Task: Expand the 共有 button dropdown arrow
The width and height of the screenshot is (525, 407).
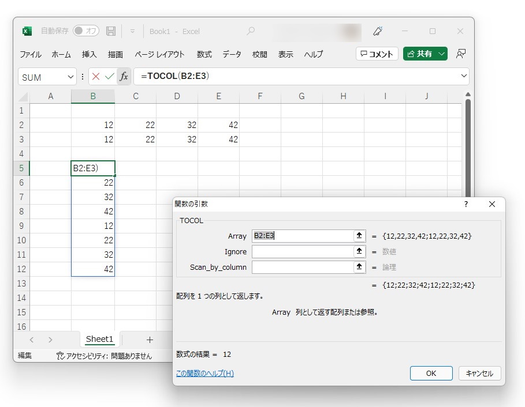Action: [442, 54]
